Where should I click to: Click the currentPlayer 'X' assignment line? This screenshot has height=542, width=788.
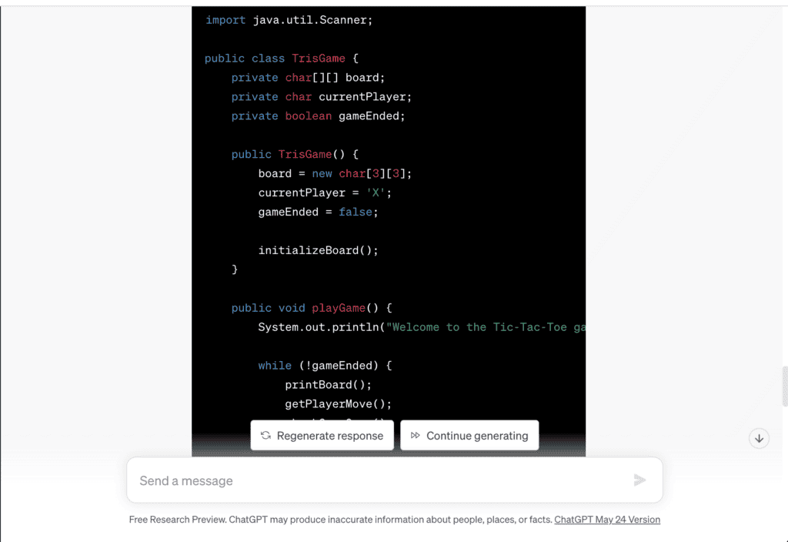click(323, 192)
